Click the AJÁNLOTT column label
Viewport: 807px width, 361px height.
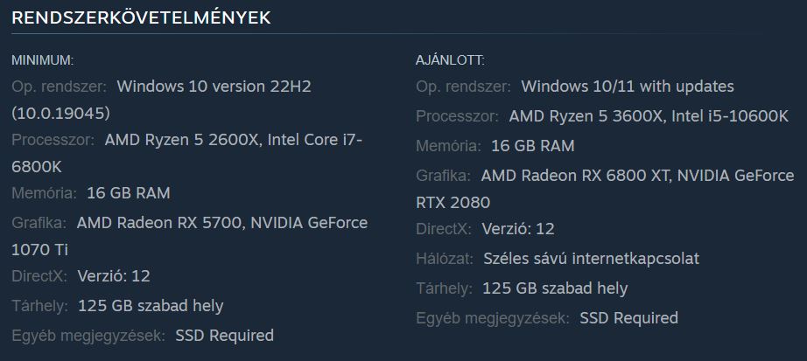click(x=450, y=59)
